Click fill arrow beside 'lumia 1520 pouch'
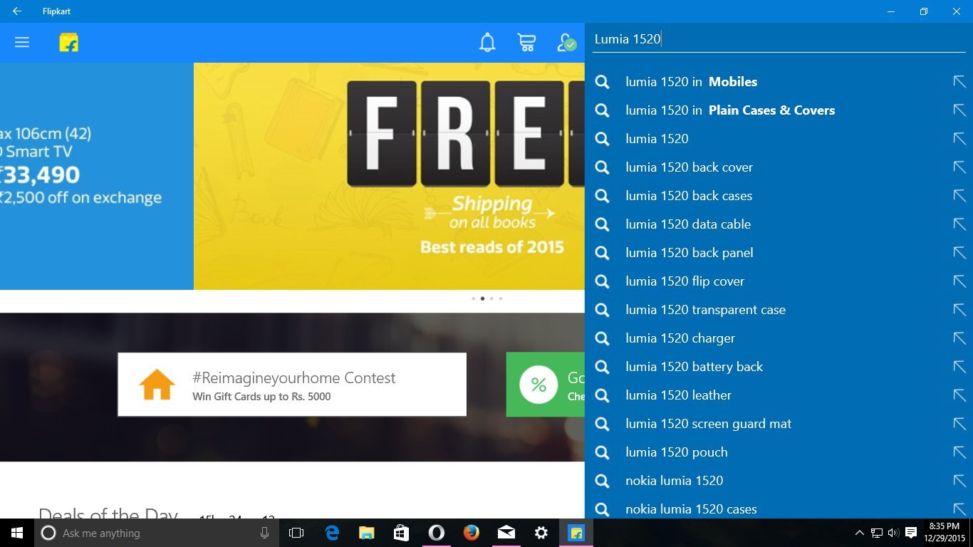Screen dimensions: 973x547 959,452
